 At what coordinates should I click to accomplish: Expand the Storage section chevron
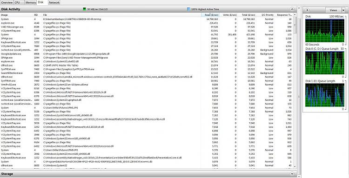click(x=292, y=174)
